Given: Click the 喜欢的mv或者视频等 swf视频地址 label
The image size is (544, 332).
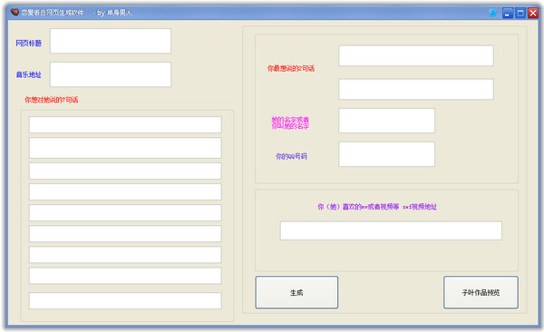Looking at the screenshot, I should click(x=377, y=207).
